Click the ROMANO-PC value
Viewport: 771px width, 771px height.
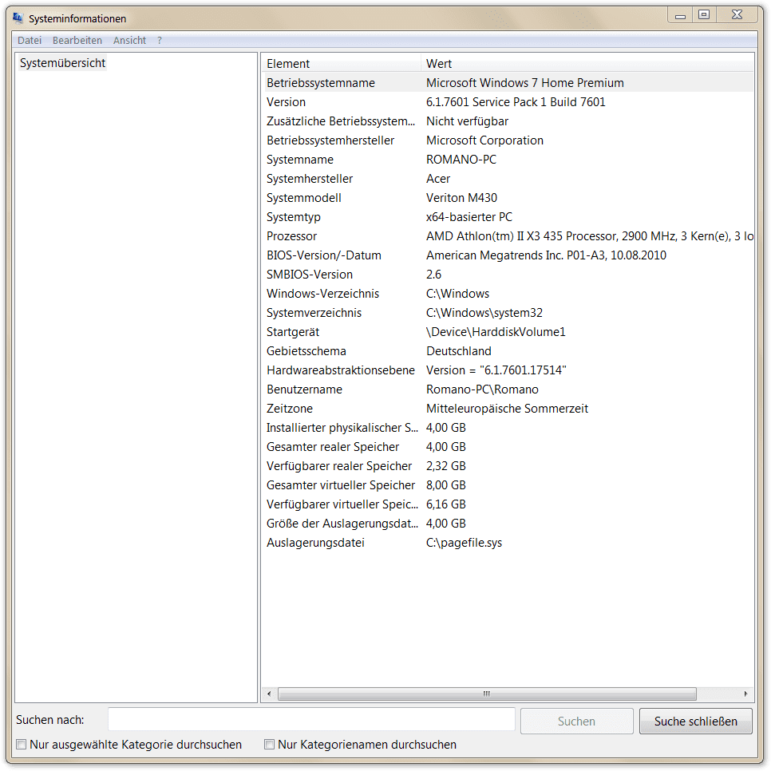461,160
